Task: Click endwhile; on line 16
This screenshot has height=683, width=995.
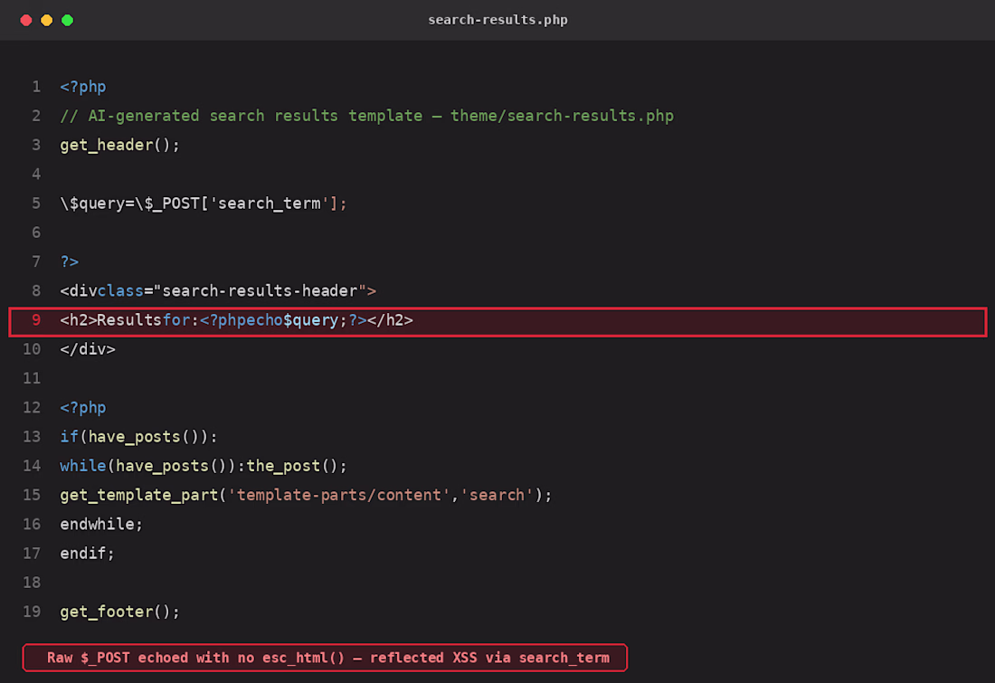Action: pyautogui.click(x=101, y=525)
